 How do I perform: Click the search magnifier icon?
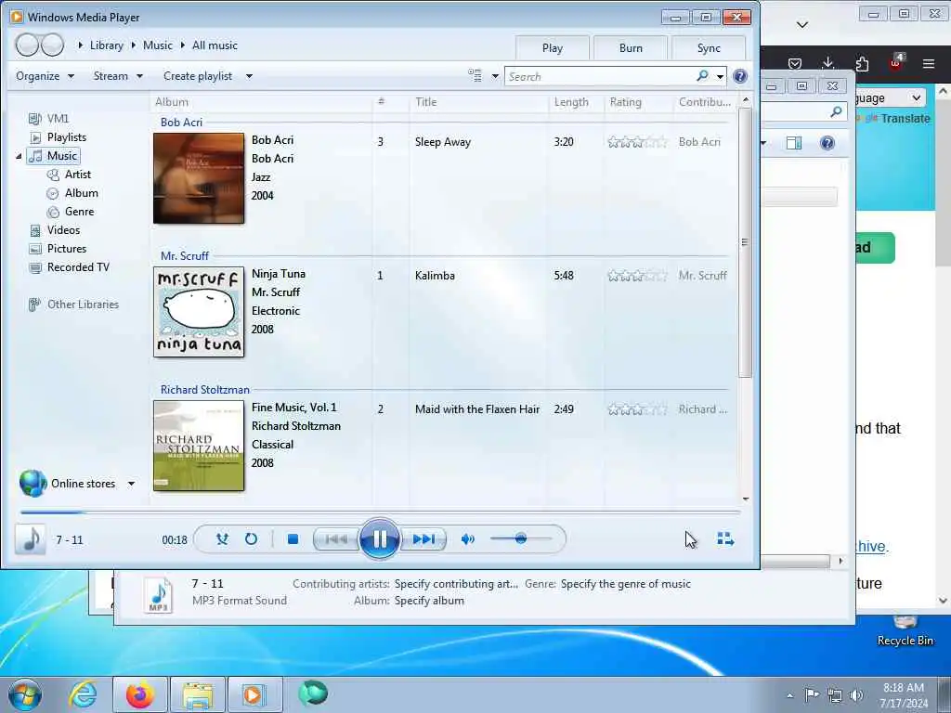click(x=702, y=76)
